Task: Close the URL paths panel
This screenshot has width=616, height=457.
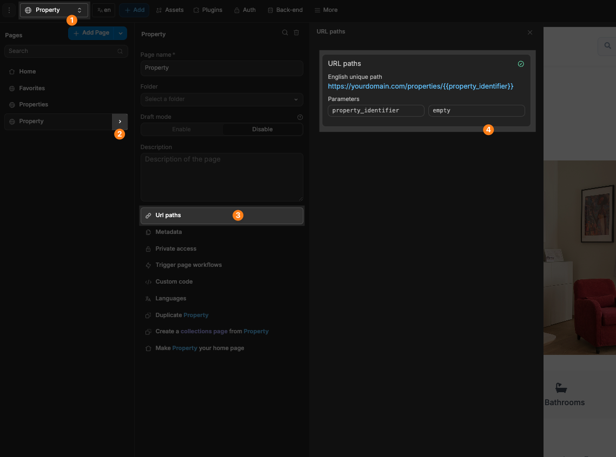Action: click(x=530, y=32)
